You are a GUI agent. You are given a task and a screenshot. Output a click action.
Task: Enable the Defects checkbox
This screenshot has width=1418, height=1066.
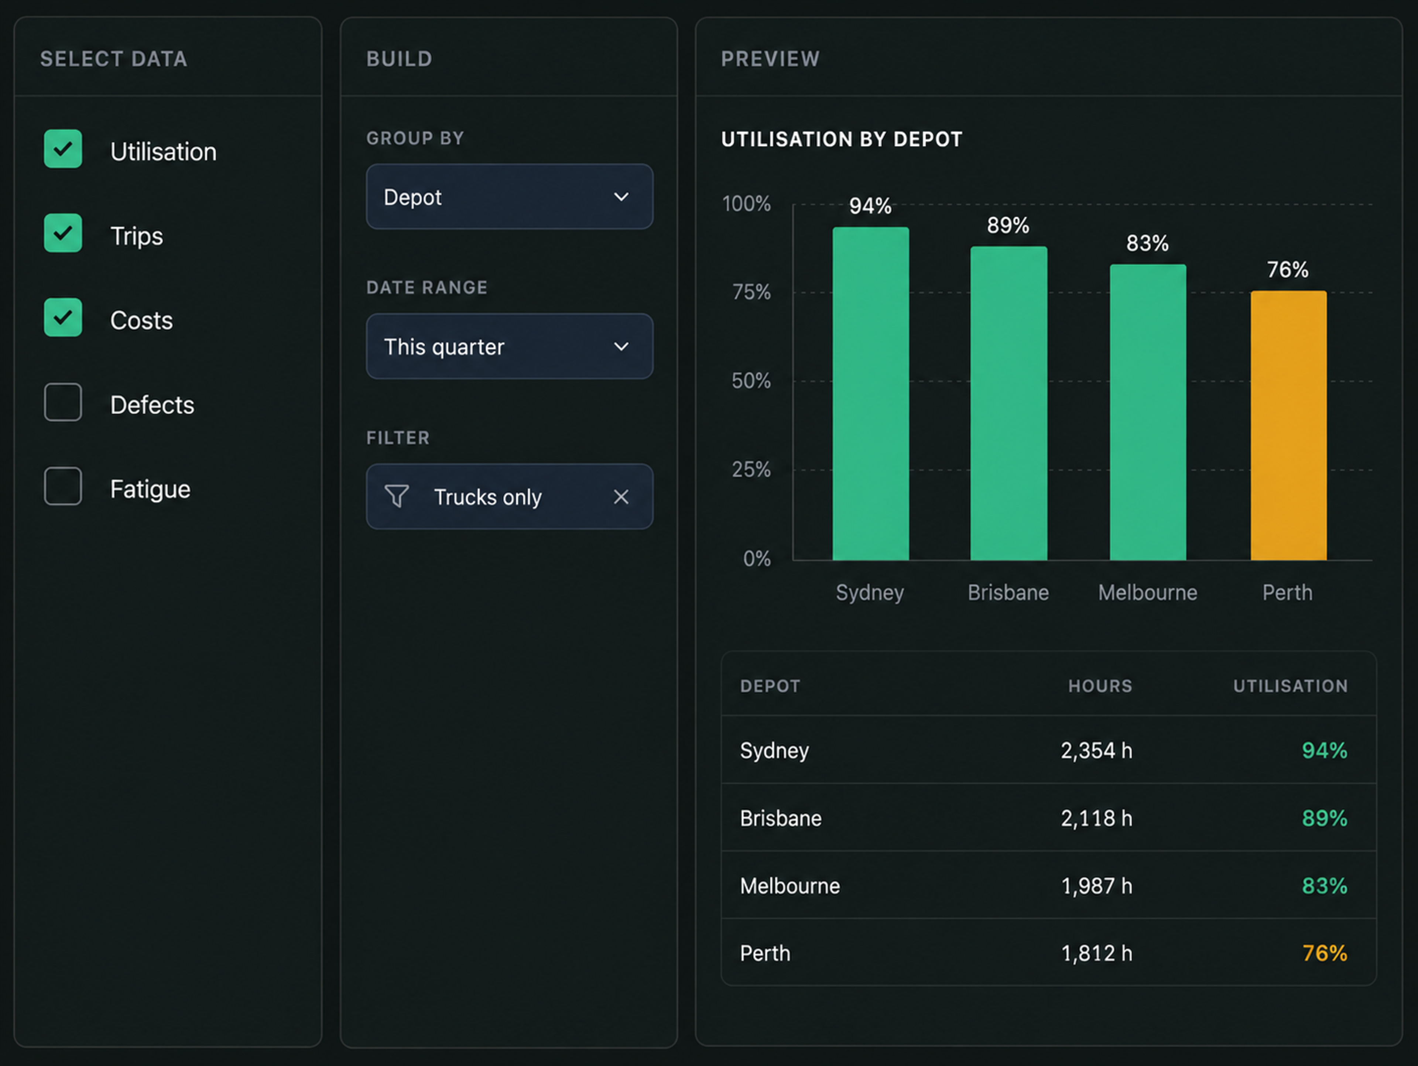[x=63, y=402]
